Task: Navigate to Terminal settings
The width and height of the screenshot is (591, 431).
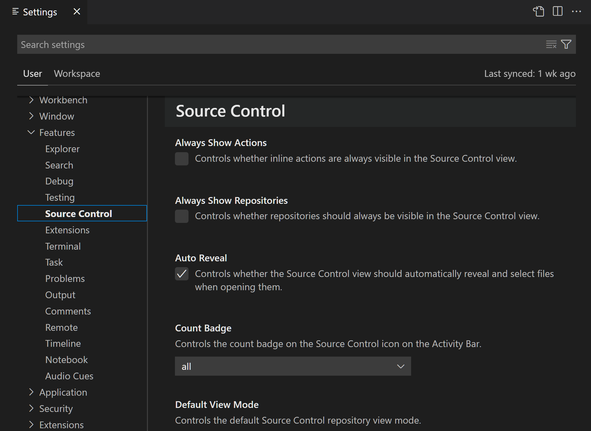Action: pos(62,246)
